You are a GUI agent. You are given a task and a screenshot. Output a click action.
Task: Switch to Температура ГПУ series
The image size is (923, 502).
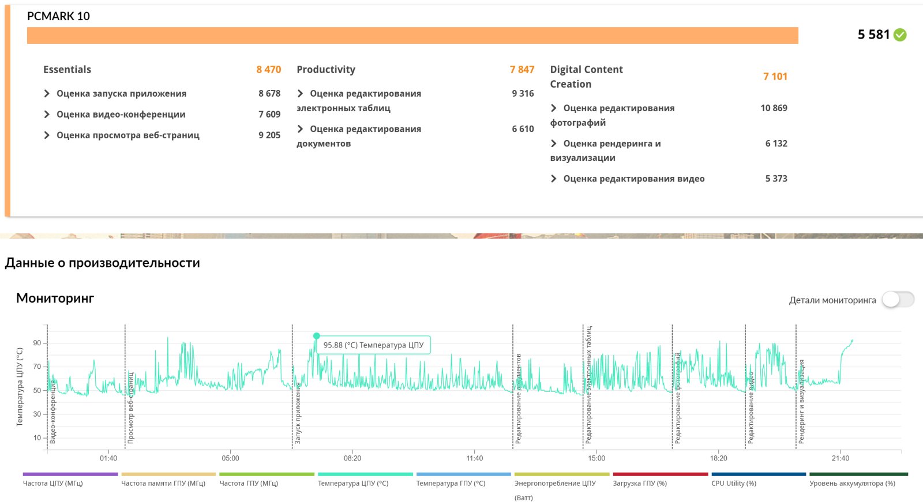(x=451, y=483)
